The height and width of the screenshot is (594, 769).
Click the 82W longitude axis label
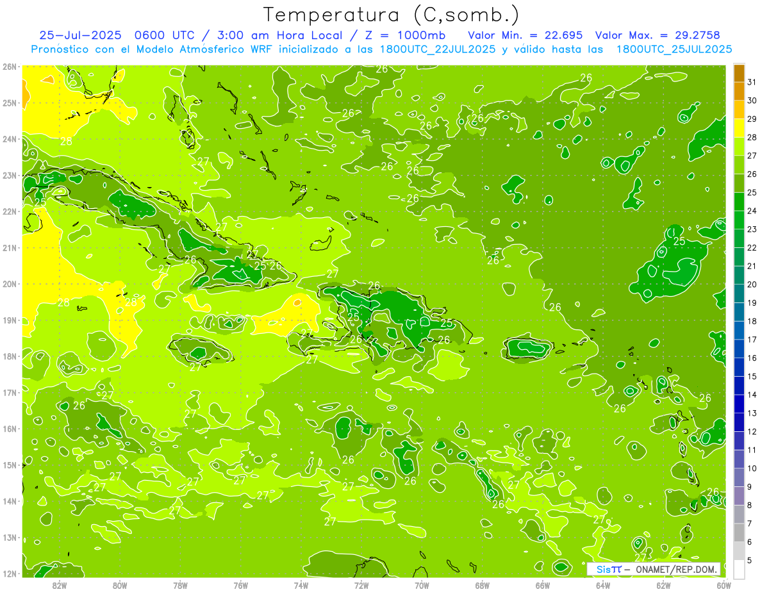[x=59, y=585]
